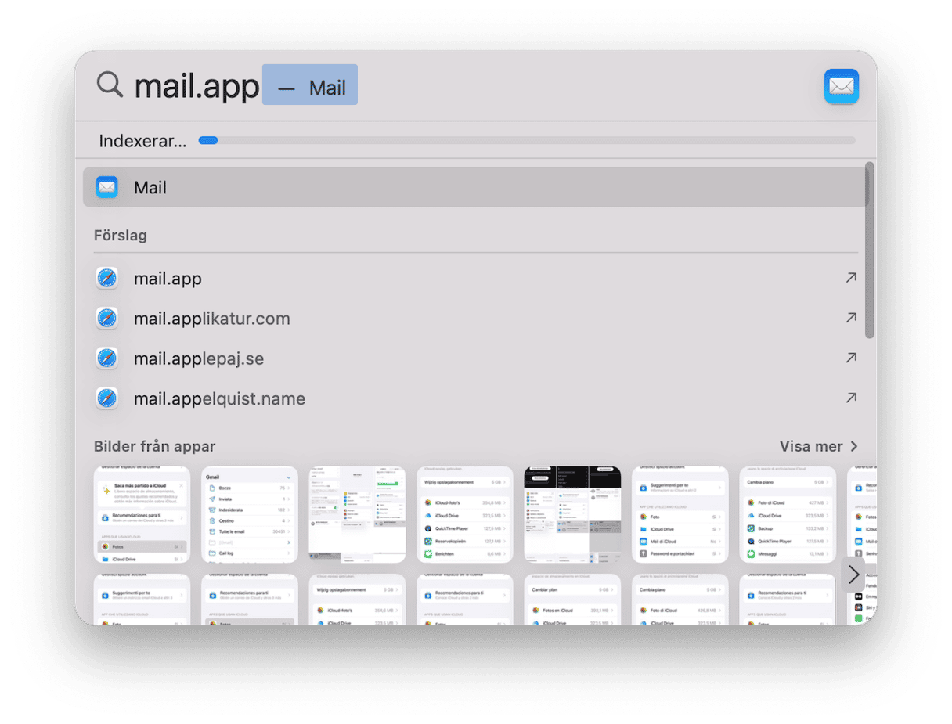952x724 pixels.
Task: Open the "Cambiar plan" thumbnail
Action: pyautogui.click(x=572, y=600)
